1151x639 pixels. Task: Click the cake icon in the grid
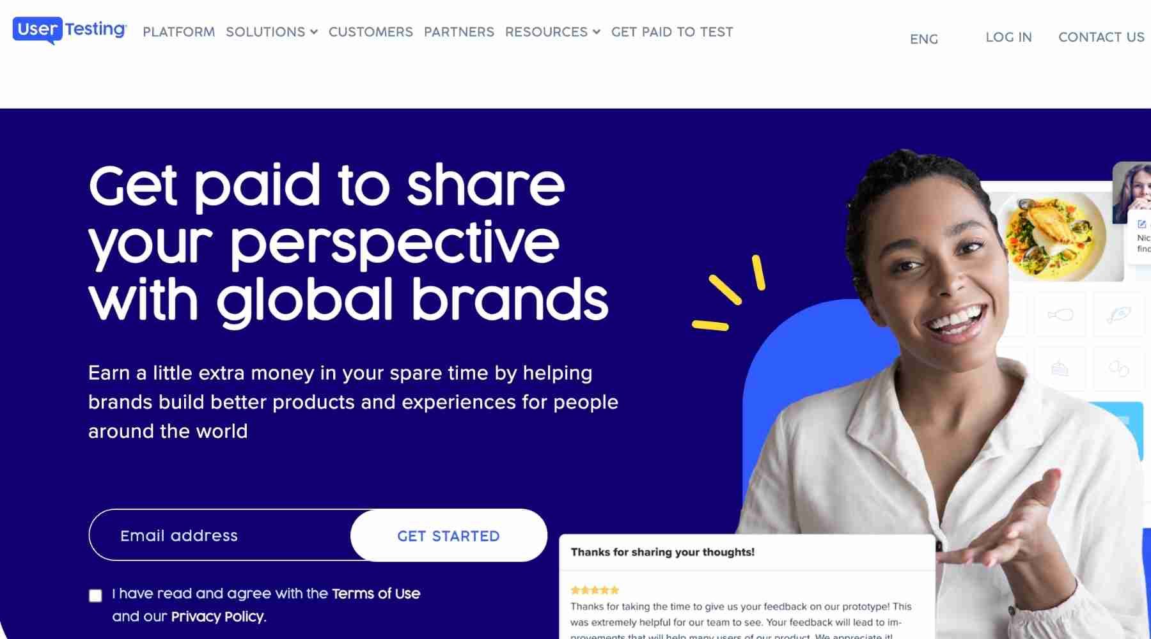point(1060,369)
